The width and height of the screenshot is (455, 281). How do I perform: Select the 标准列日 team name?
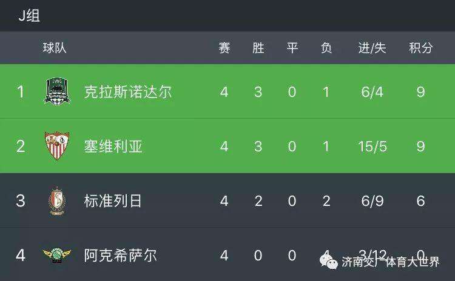(x=113, y=200)
